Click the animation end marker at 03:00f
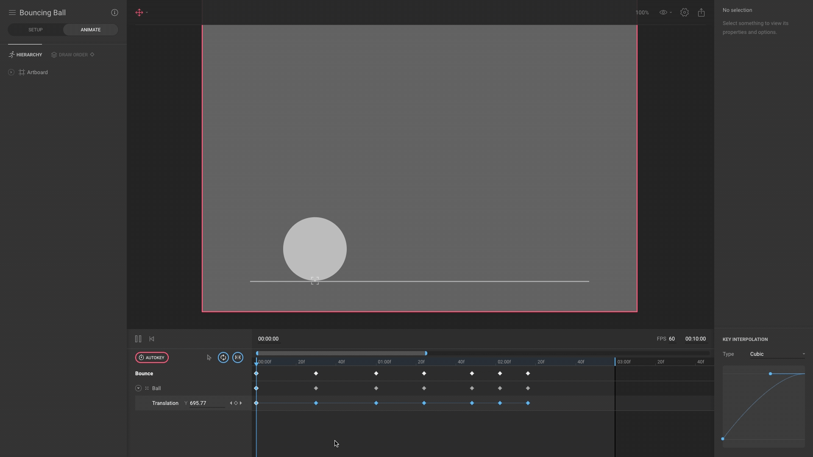This screenshot has height=457, width=813. coord(615,362)
